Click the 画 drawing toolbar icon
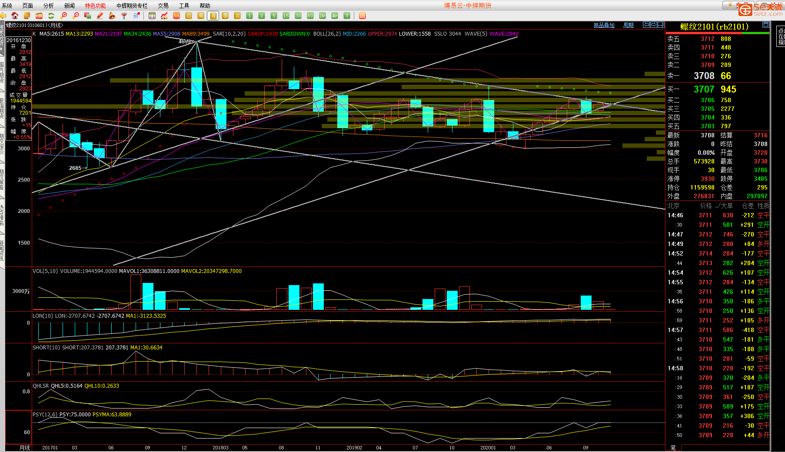The image size is (785, 452). pyautogui.click(x=363, y=16)
